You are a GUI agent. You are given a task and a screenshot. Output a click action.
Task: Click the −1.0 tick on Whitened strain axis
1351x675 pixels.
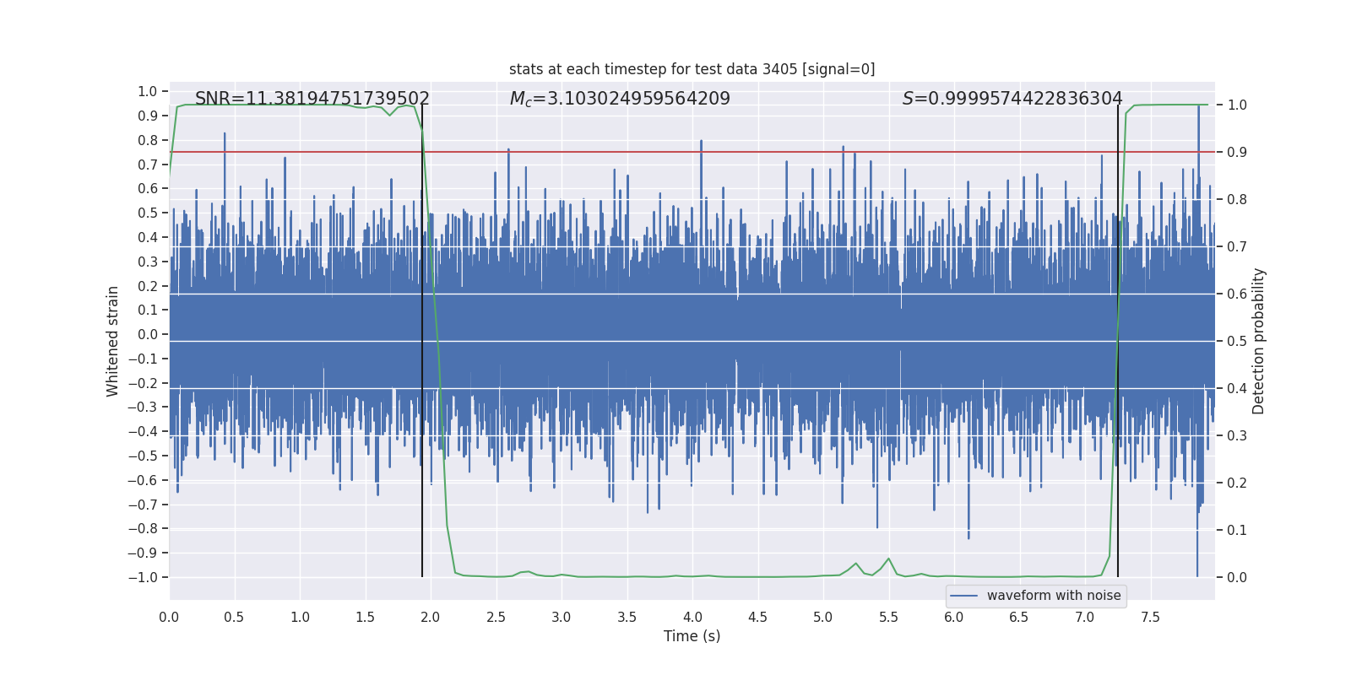click(143, 578)
